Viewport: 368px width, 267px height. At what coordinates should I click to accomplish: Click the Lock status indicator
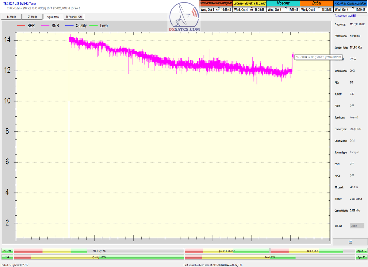pos(7,257)
